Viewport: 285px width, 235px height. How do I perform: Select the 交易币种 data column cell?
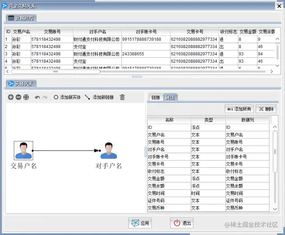coord(247,208)
